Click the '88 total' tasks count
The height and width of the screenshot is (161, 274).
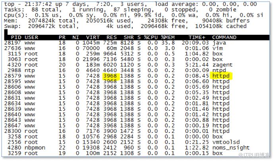point(45,9)
